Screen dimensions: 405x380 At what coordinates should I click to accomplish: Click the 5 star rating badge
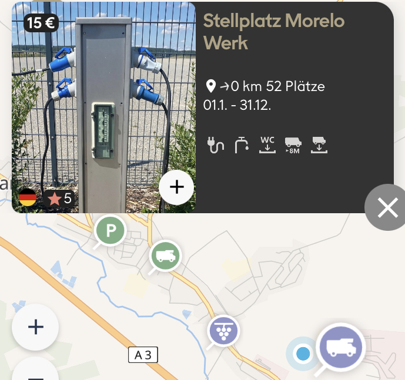pos(59,199)
